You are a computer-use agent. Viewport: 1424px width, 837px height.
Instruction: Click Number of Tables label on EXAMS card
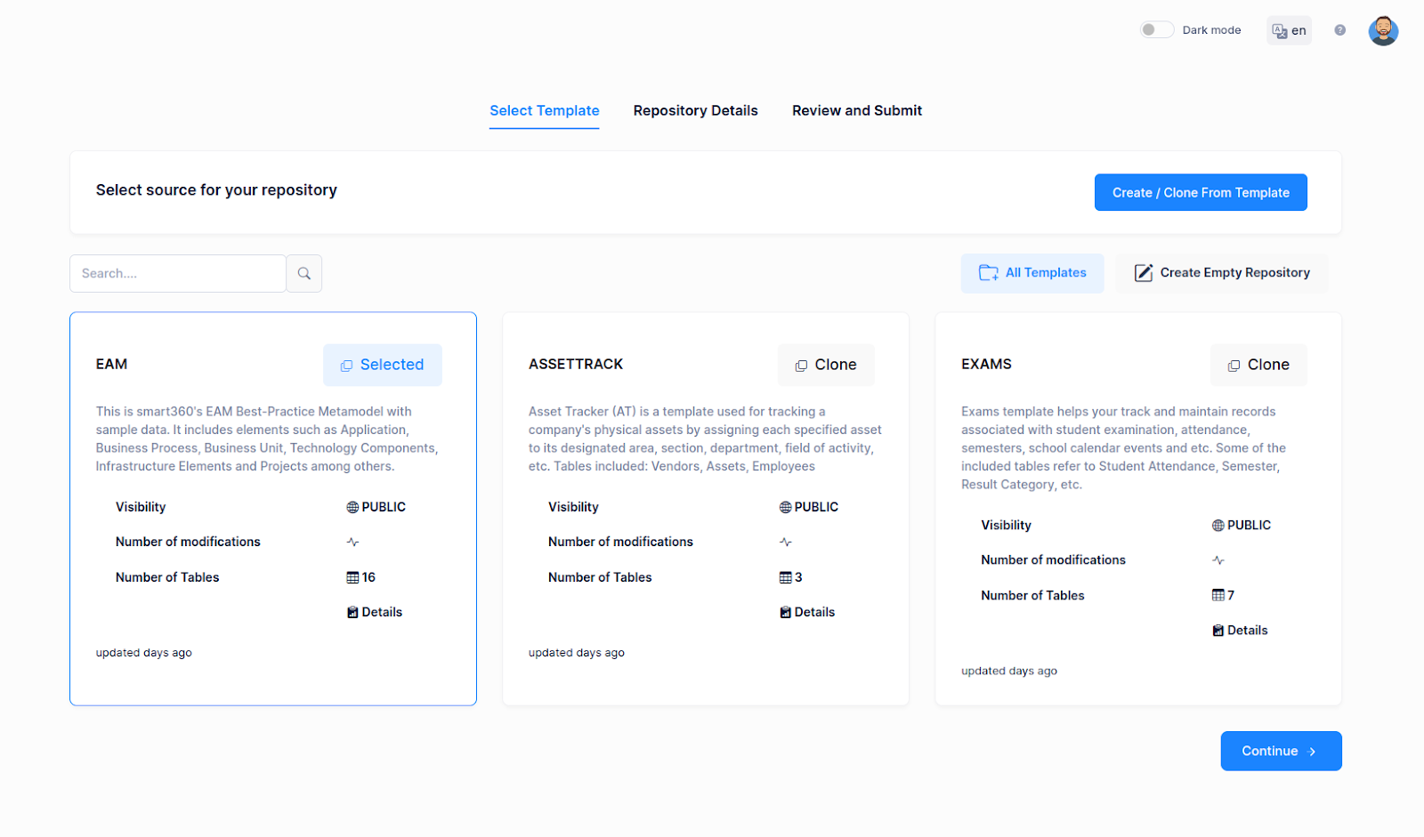pyautogui.click(x=1032, y=595)
